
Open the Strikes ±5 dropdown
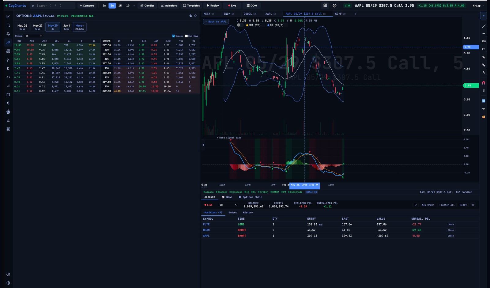(34, 36)
